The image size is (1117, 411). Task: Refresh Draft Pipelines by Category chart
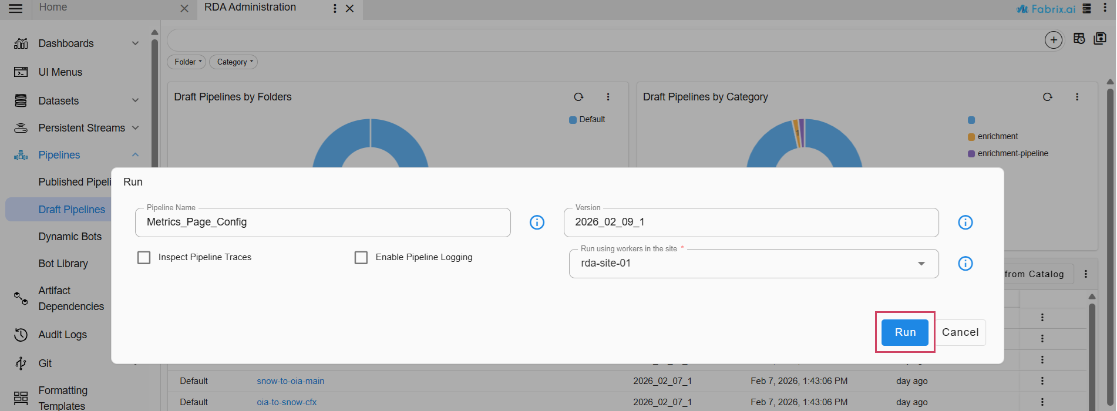coord(1047,97)
